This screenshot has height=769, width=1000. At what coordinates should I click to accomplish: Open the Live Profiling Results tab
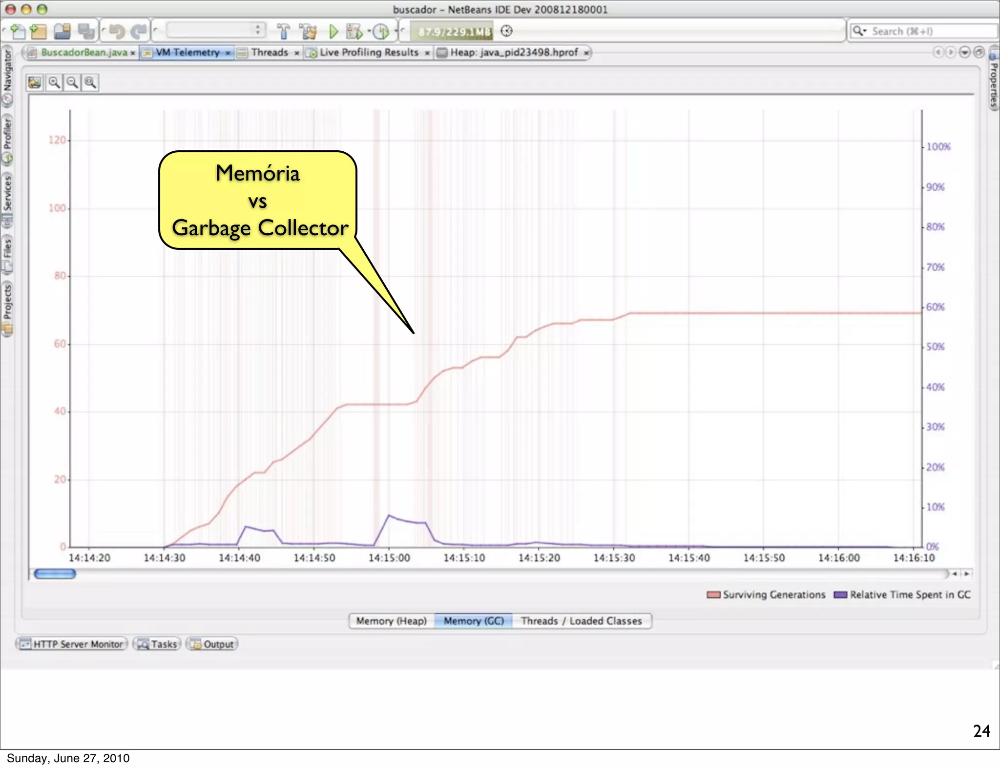(x=369, y=52)
